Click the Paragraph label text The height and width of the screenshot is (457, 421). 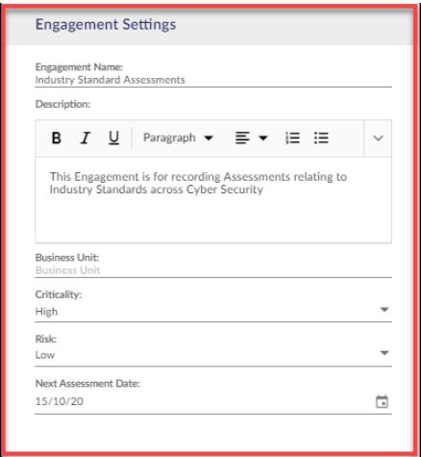(x=169, y=138)
